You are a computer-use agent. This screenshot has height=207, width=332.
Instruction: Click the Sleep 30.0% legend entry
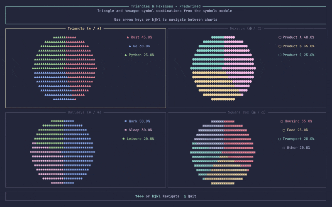138,130
